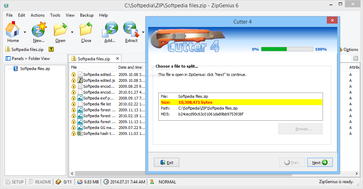
Task: Click lock icon of Softpedia hash t... row
Action: (73, 134)
